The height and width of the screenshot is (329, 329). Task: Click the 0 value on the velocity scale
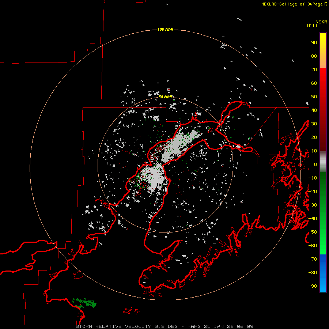(x=315, y=164)
